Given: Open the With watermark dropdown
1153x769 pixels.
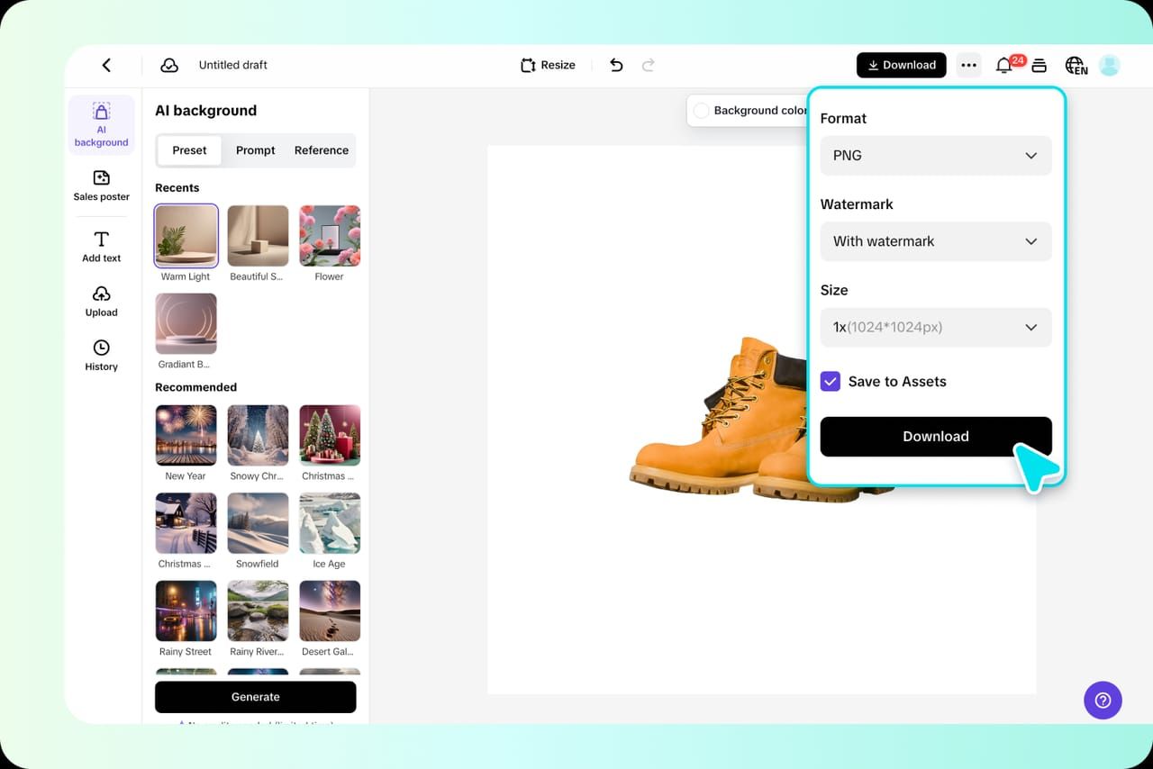Looking at the screenshot, I should pos(936,241).
